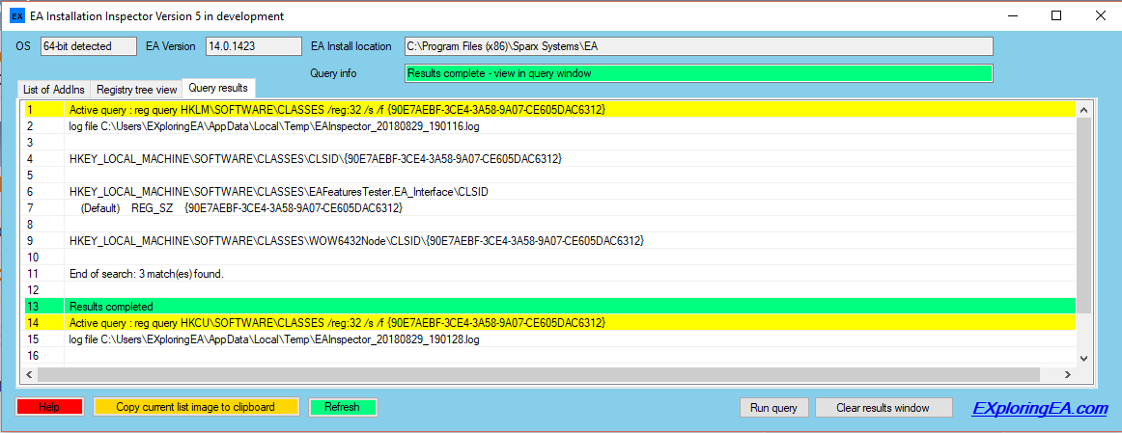Screen dimensions: 1122x433
Task: Click horizontal scrollbar right arrow
Action: [1067, 374]
